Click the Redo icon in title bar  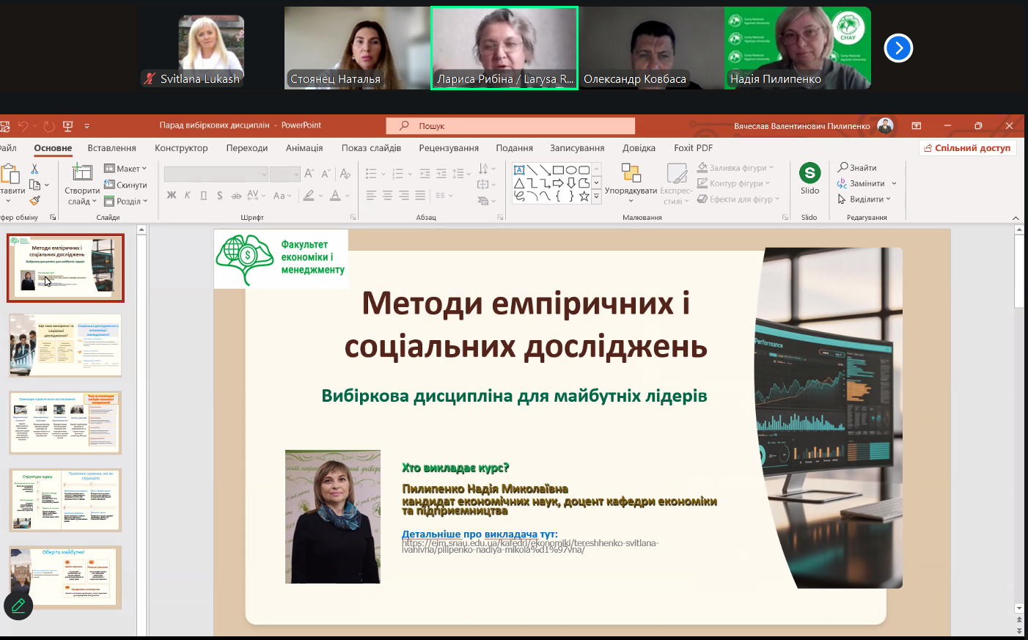point(49,126)
